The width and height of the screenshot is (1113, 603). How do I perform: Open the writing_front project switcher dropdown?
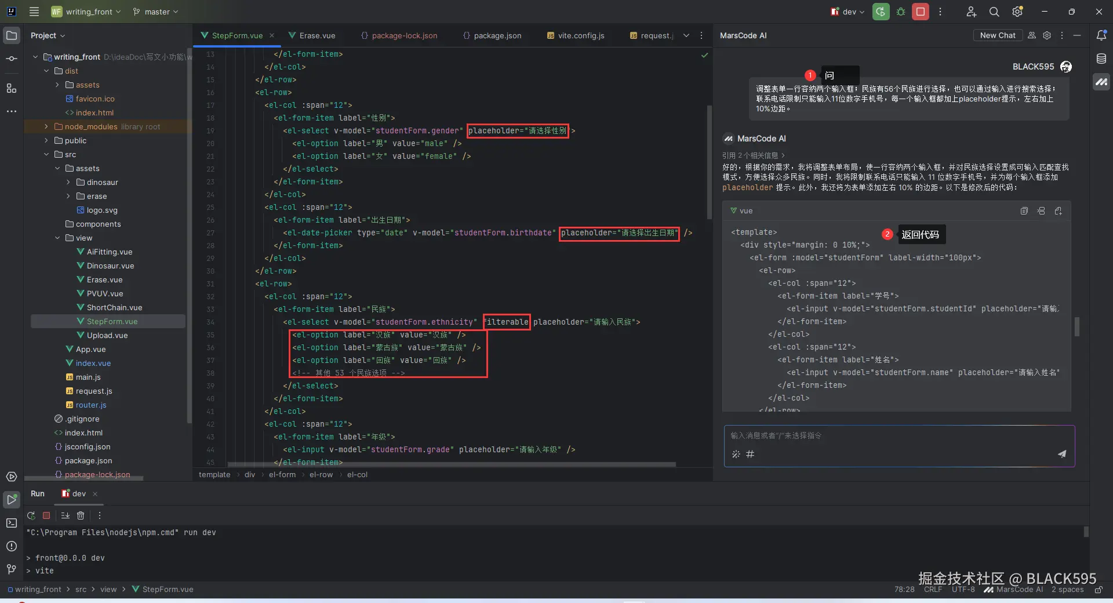pos(86,12)
